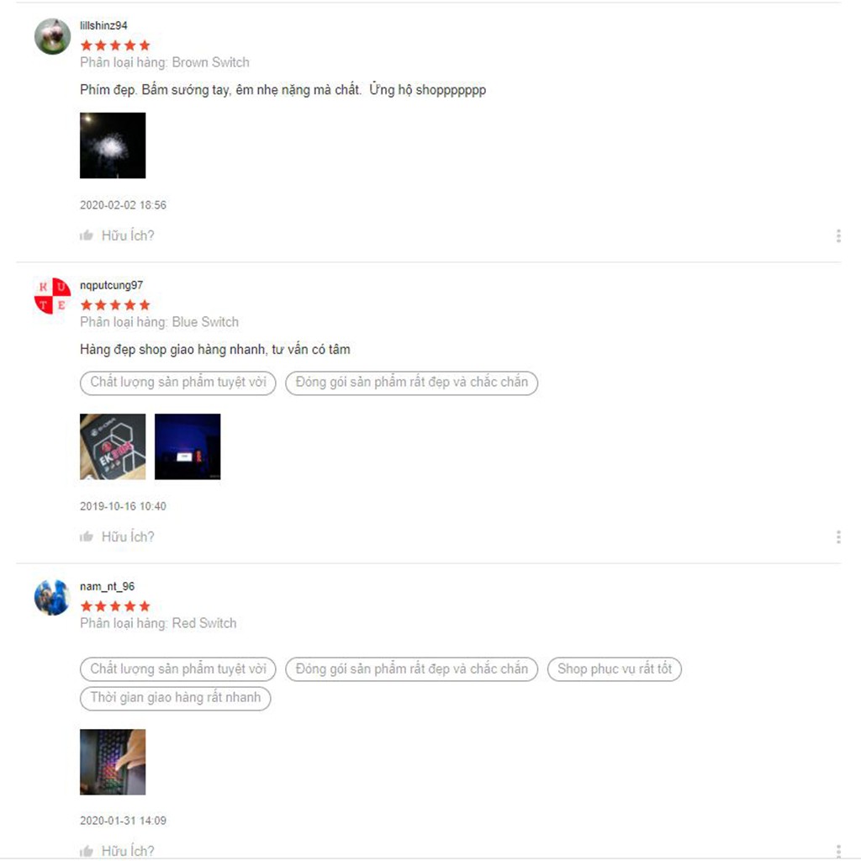Click nqputcung97's 'Chất lượng sản phẩm tuyệt vời' tag
The height and width of the screenshot is (861, 861).
178,383
